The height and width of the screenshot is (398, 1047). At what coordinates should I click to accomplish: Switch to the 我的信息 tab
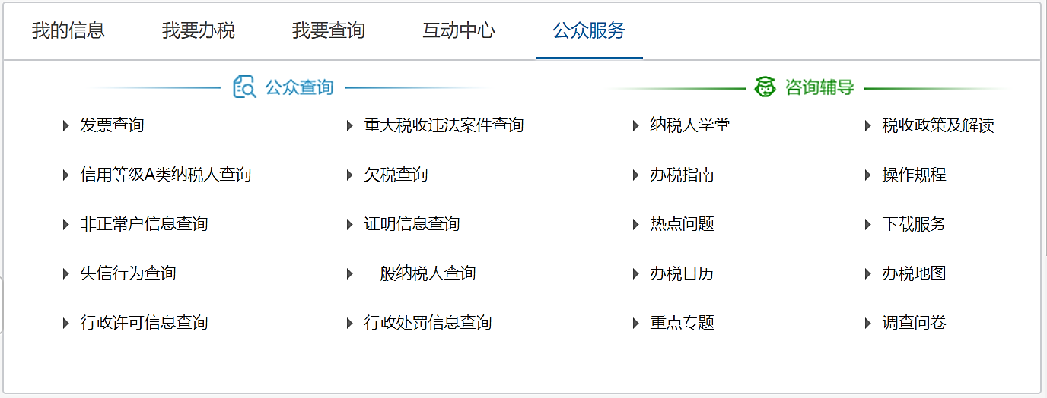click(x=68, y=31)
